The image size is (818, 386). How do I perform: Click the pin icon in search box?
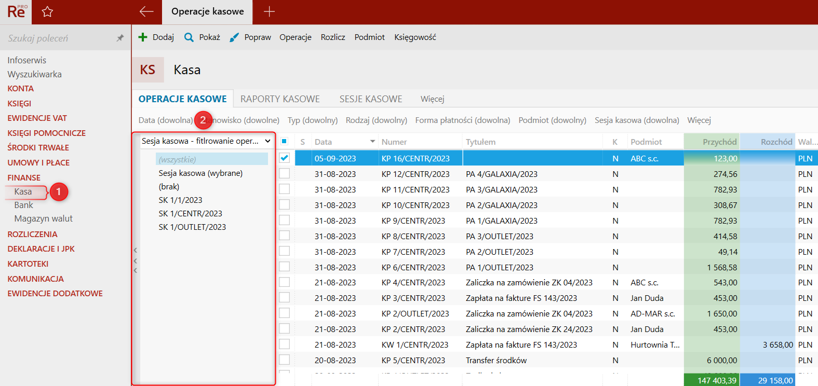[x=120, y=38]
